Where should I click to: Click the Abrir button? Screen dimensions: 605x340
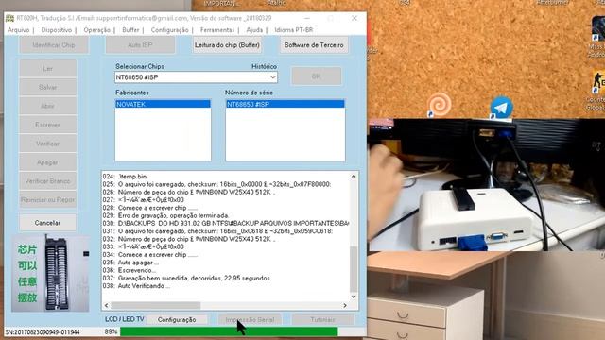pos(47,106)
